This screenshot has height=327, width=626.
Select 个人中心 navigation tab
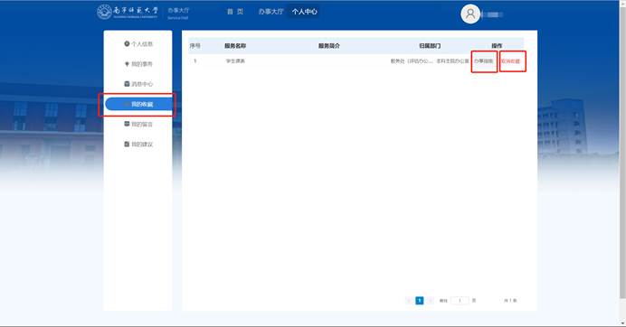coord(304,12)
